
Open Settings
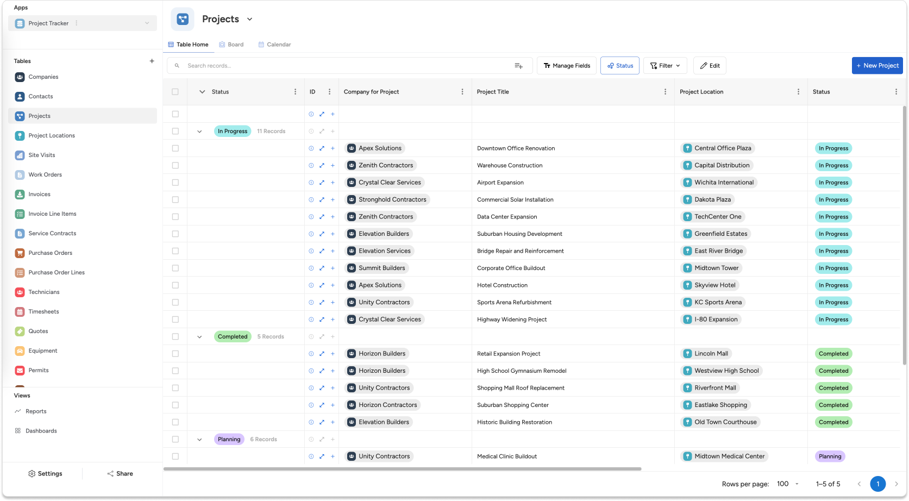(45, 474)
